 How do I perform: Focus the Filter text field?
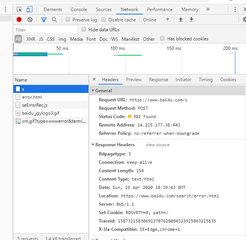(45, 30)
